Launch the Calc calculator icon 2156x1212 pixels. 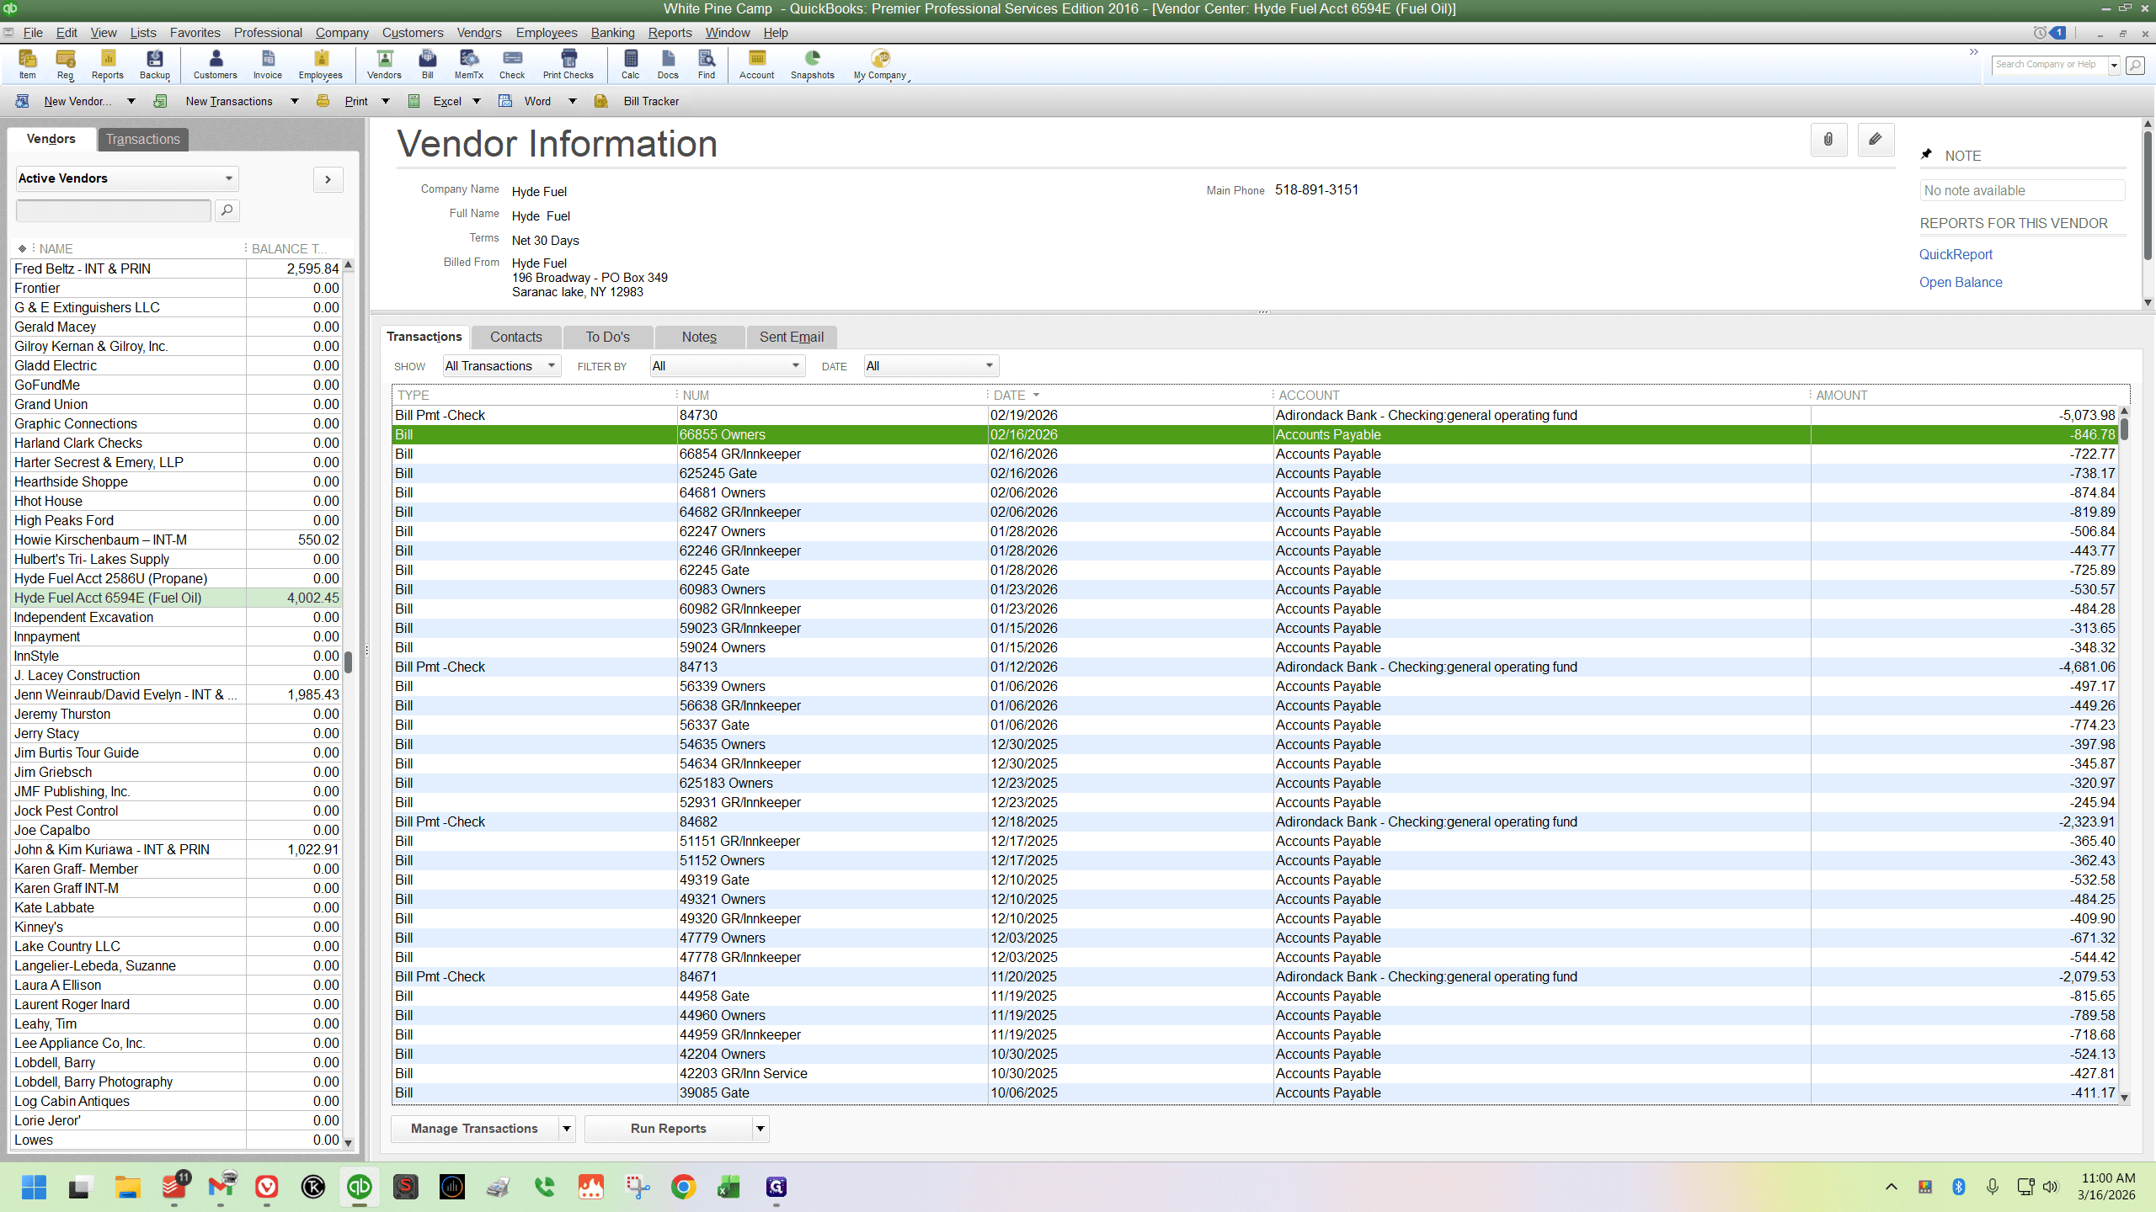631,64
